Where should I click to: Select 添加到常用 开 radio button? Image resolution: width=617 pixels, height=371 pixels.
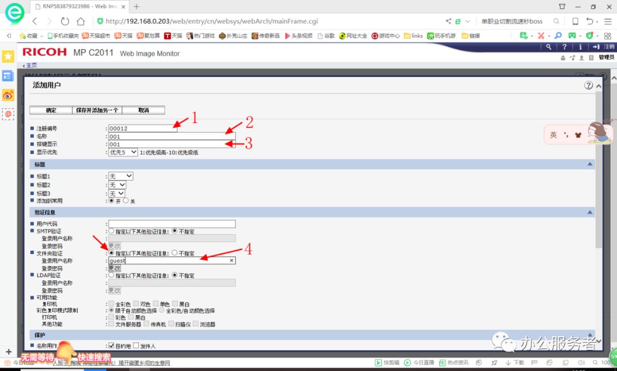[x=111, y=201]
